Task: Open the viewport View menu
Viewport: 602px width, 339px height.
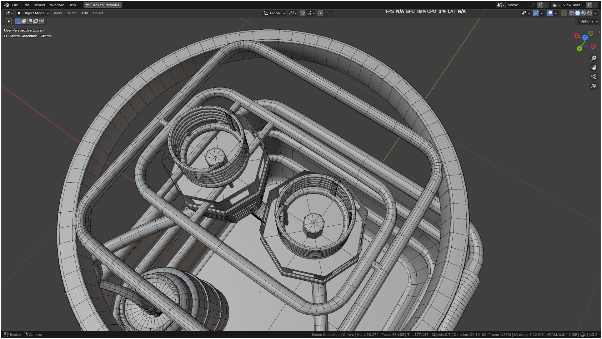Action: (58, 13)
